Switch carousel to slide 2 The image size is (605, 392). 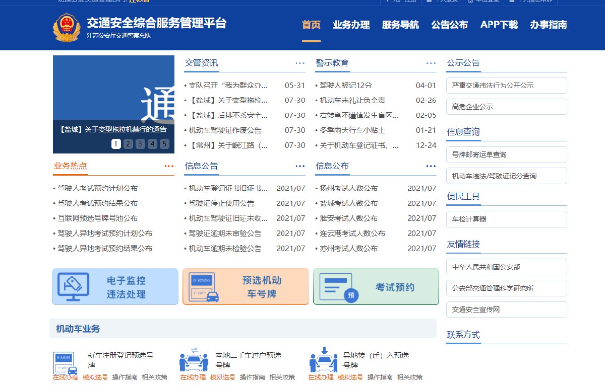point(128,144)
